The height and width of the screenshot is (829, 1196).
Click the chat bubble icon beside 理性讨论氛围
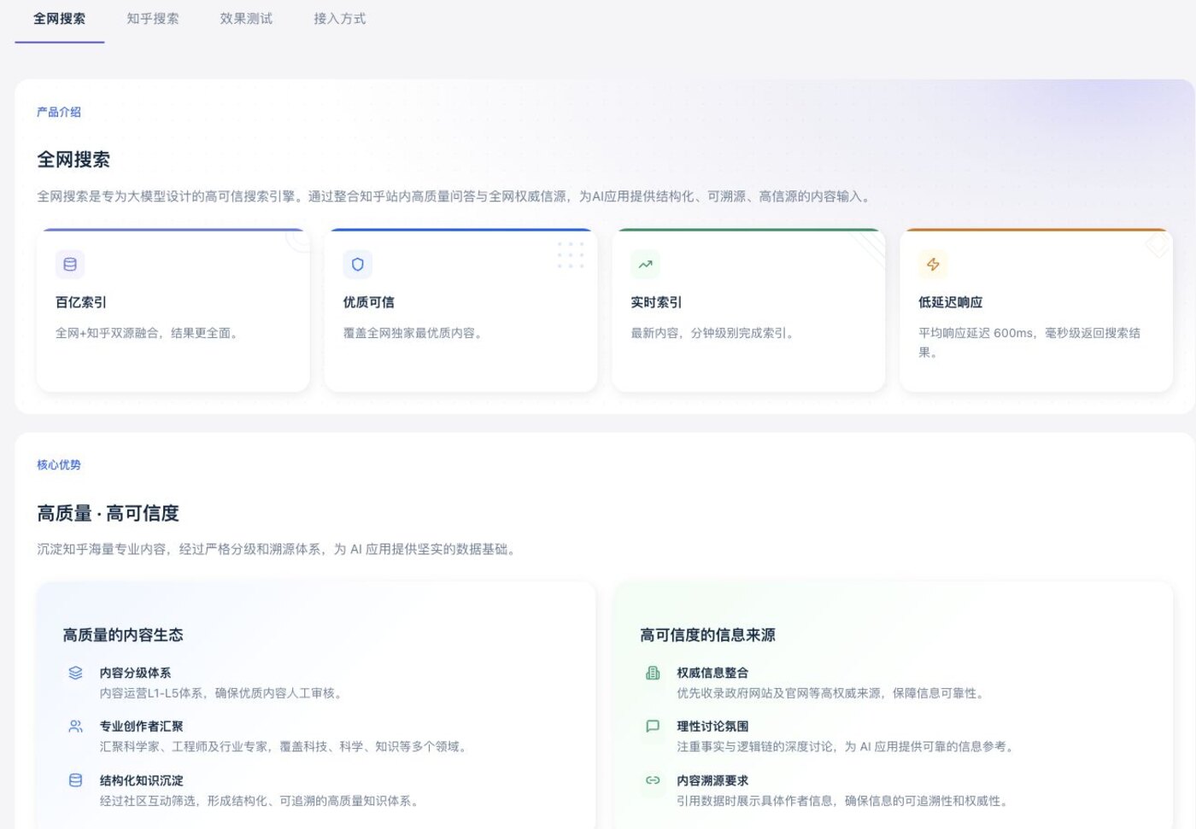coord(653,727)
